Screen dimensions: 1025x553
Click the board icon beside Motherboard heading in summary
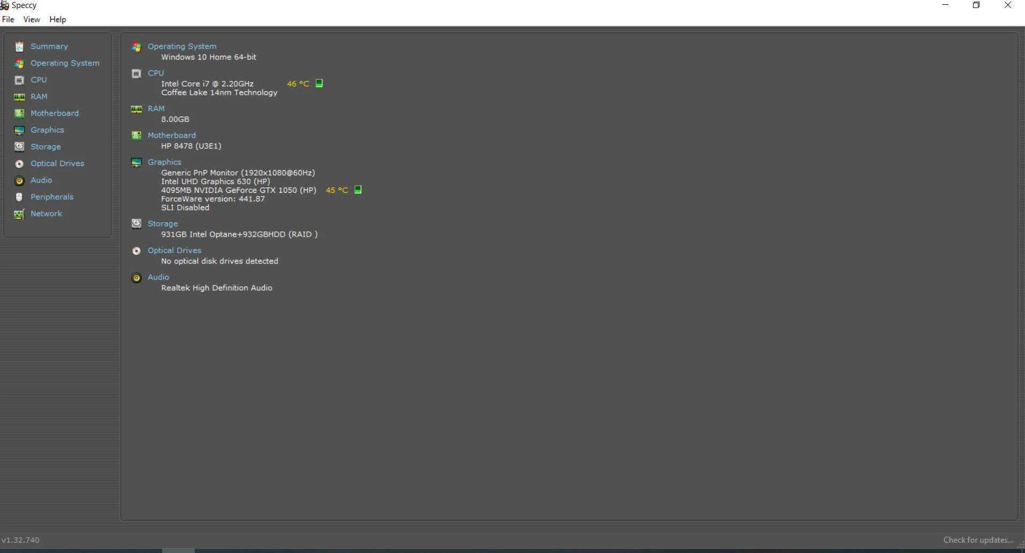[136, 135]
